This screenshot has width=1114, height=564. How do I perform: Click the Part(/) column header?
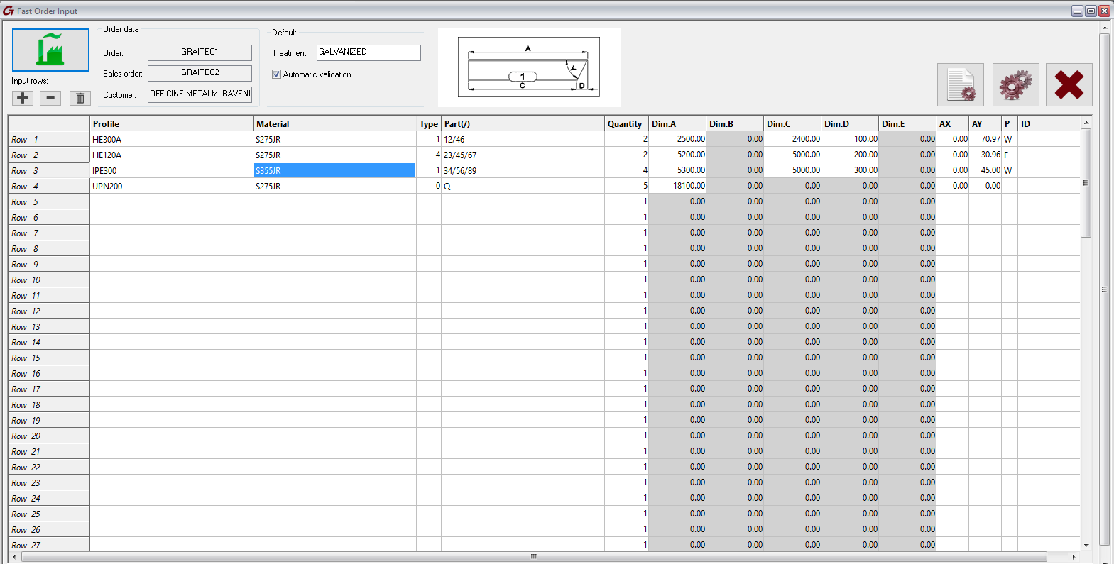[523, 123]
